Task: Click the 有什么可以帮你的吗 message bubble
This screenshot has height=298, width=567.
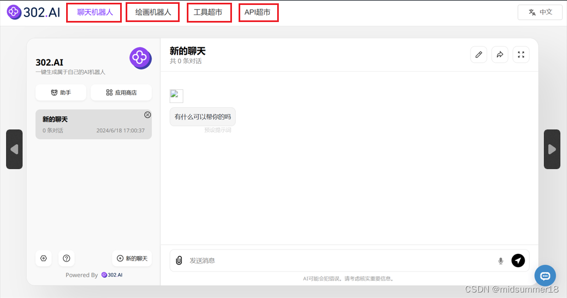Action: 203,117
